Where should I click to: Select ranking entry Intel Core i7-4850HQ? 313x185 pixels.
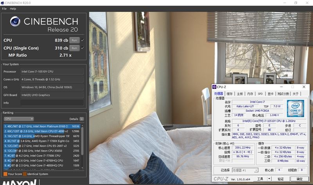(x=42, y=165)
